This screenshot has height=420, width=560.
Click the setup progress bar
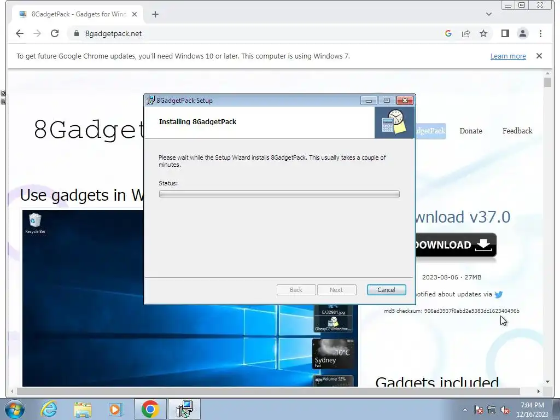(x=279, y=194)
